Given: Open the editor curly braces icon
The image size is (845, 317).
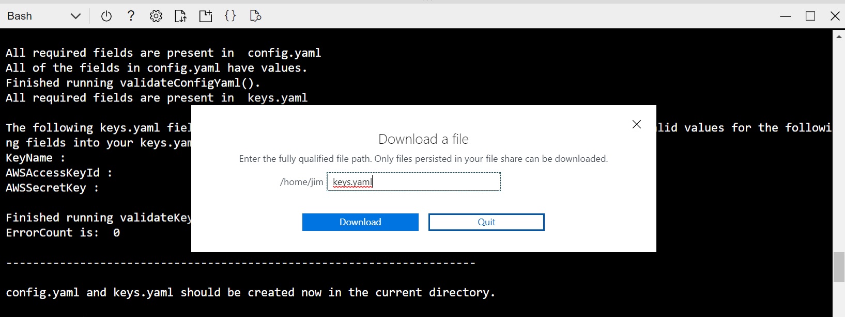Looking at the screenshot, I should pyautogui.click(x=231, y=16).
